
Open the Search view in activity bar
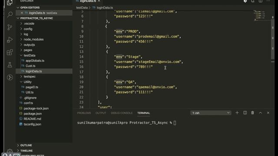tap(10, 14)
